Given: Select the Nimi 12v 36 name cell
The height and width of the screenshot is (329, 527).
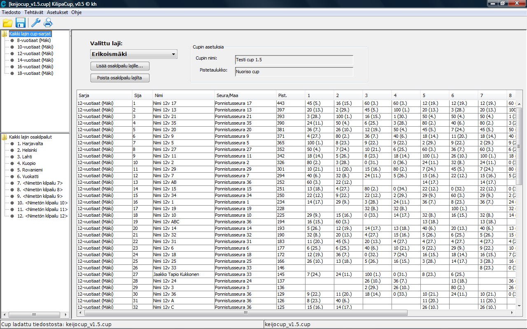Looking at the screenshot, I should pyautogui.click(x=184, y=294).
